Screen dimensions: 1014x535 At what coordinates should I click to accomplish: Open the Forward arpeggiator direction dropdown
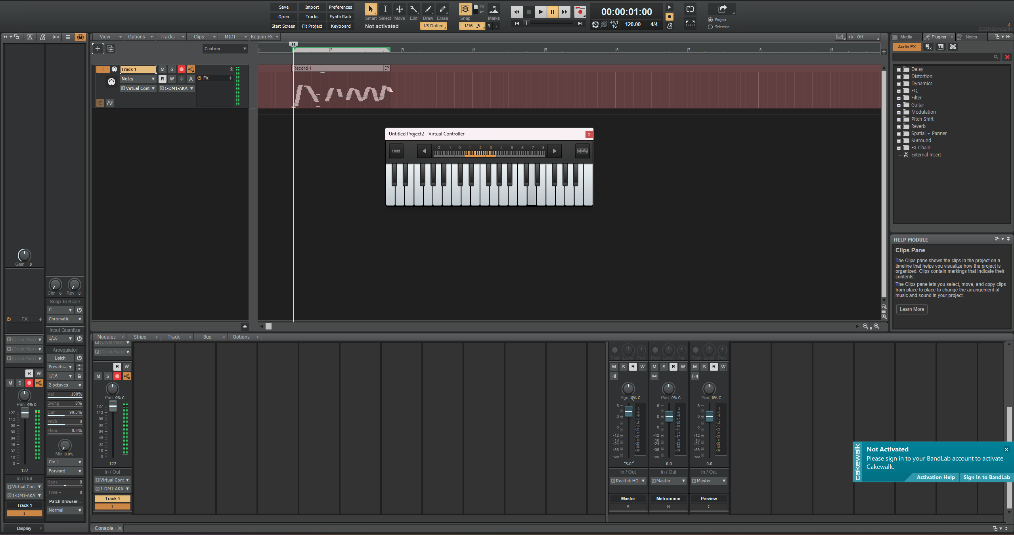click(x=65, y=471)
